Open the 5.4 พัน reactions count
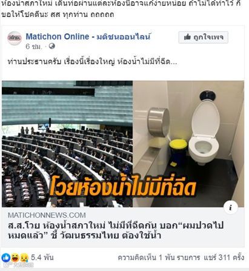249x271 pixels. coord(42,258)
